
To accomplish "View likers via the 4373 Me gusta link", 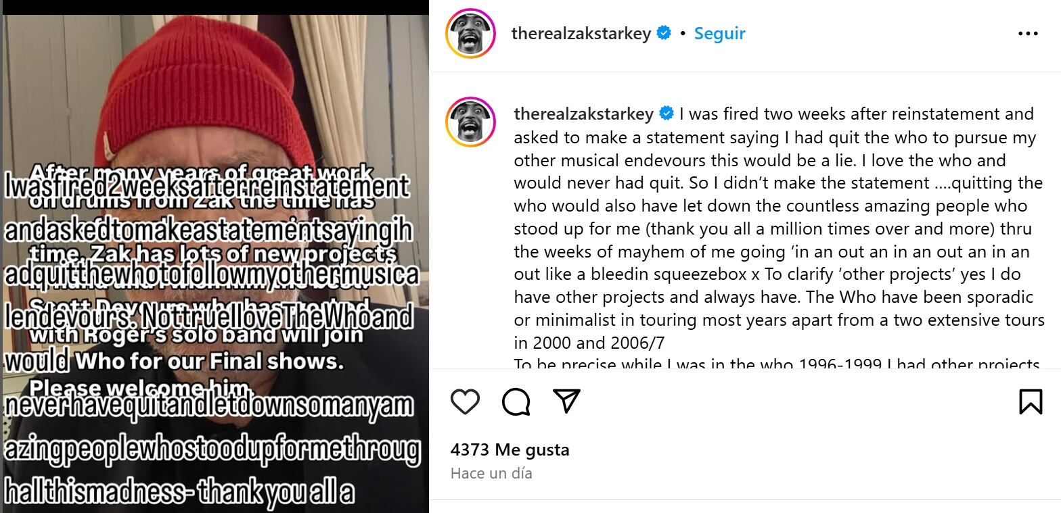I will tap(510, 449).
